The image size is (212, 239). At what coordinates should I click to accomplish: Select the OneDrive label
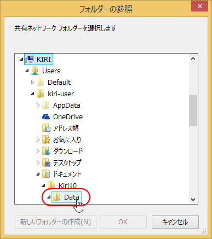68,116
